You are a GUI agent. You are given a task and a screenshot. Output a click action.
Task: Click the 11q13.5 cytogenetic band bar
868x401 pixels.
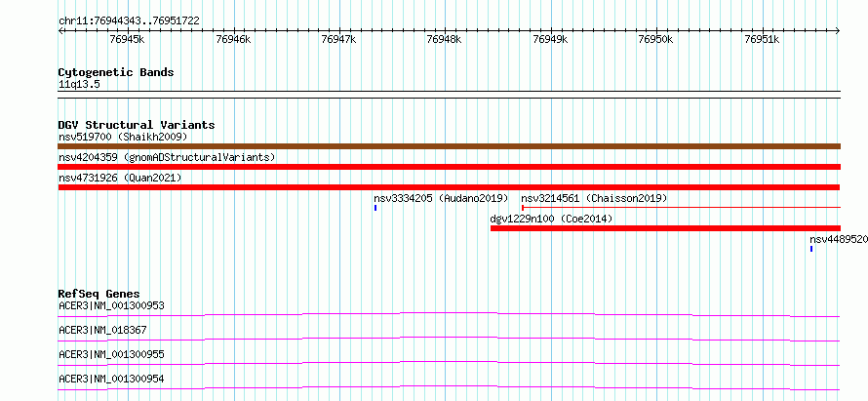[449, 95]
